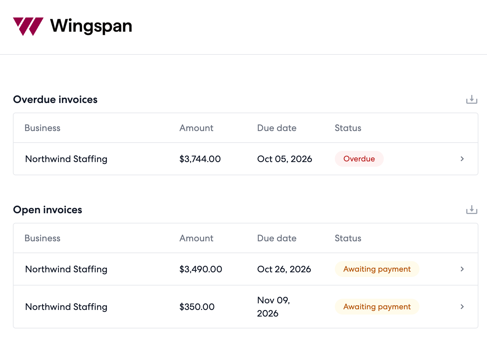Click the Wingspan brand name text
The width and height of the screenshot is (487, 338).
click(91, 26)
